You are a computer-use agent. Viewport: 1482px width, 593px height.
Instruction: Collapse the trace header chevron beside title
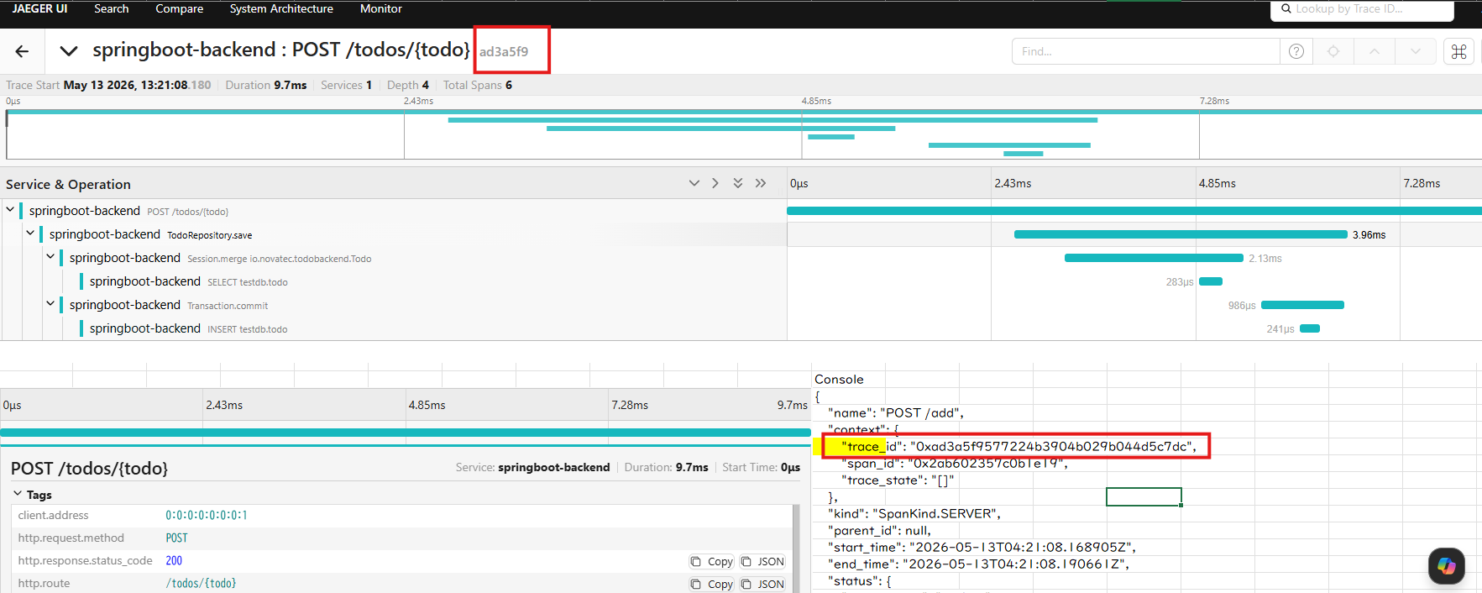(x=69, y=51)
